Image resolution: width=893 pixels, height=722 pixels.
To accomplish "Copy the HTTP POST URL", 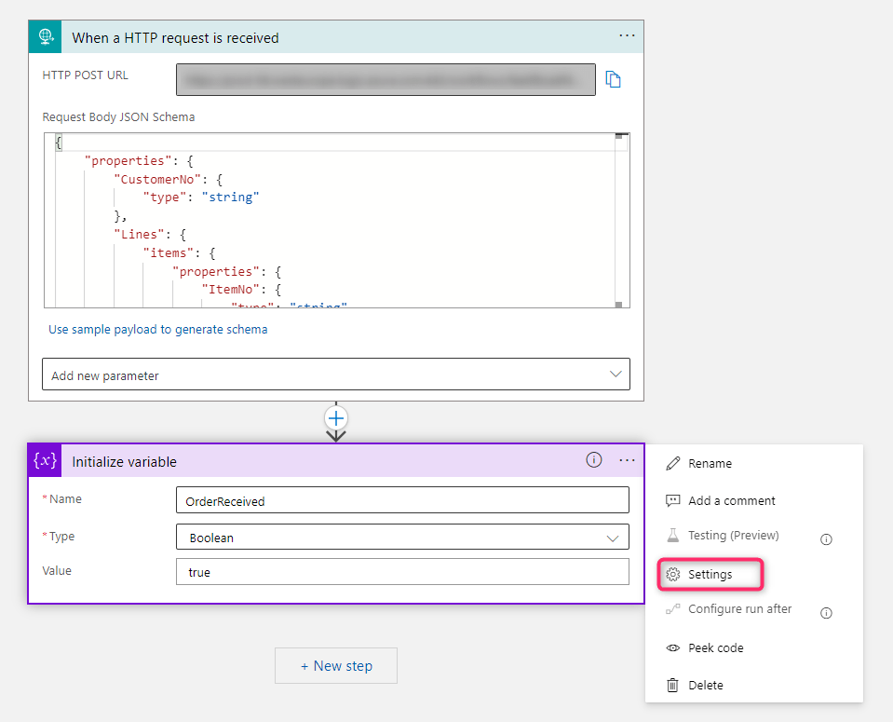I will click(613, 80).
